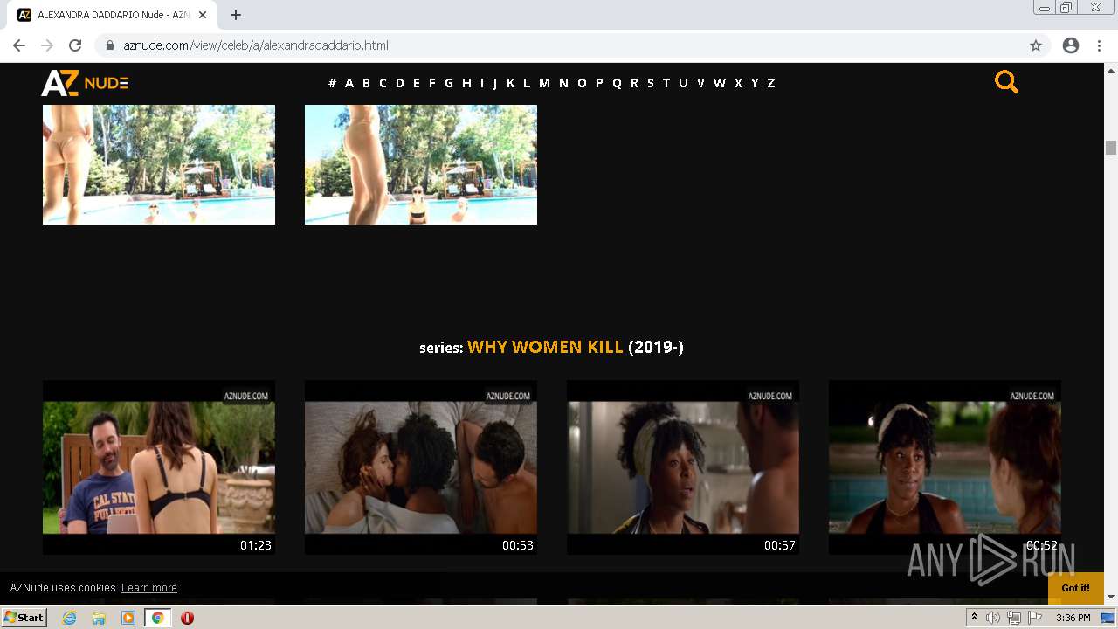Dismiss cookie banner with 'Got it!'

1076,588
